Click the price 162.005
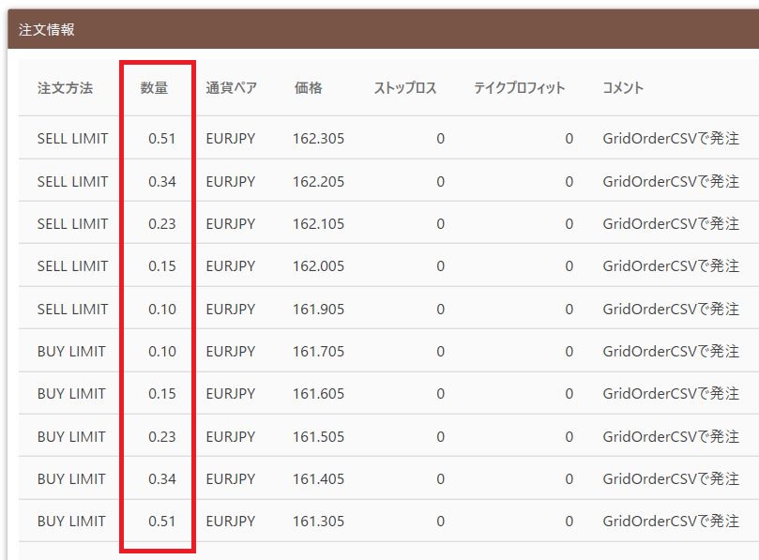The height and width of the screenshot is (560, 759). click(318, 265)
